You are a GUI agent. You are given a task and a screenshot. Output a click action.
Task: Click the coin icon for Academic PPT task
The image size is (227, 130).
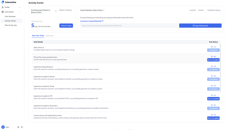click(212, 95)
